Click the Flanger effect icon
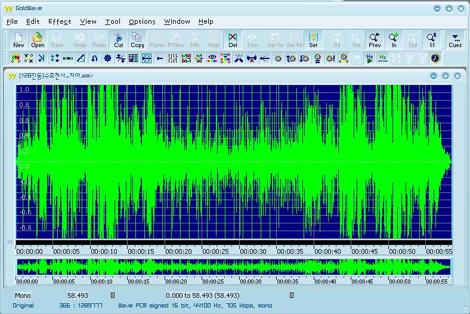The height and width of the screenshot is (314, 470). [68, 58]
